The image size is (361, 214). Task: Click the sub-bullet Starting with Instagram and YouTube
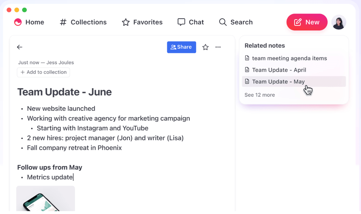92,128
